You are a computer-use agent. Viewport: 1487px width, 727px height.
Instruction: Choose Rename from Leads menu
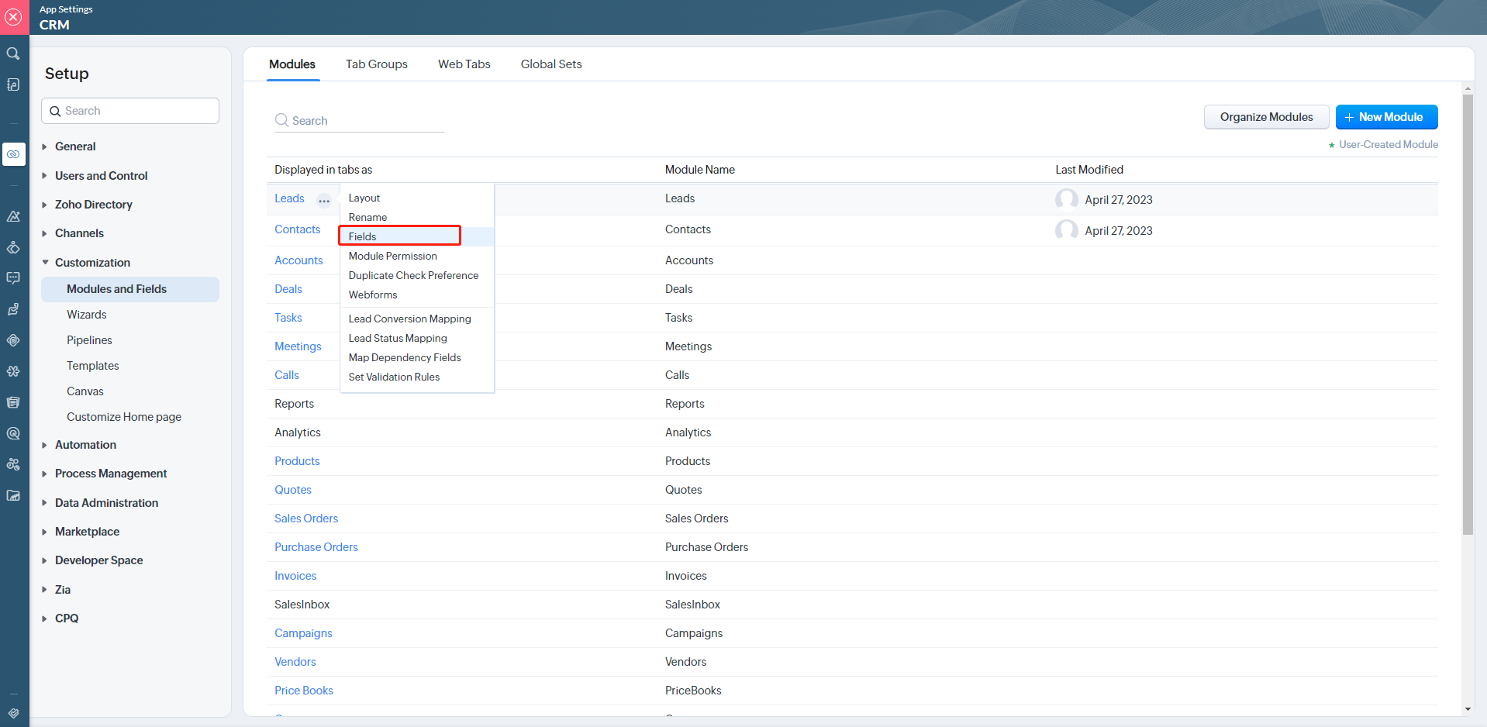coord(367,218)
